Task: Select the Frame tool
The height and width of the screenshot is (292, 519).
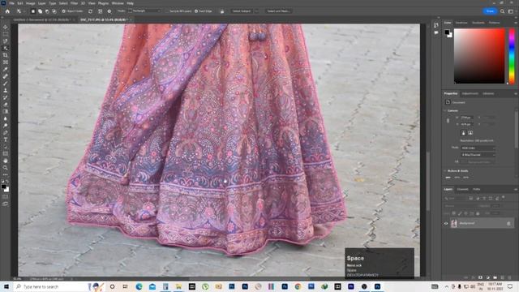Action: tap(6, 62)
